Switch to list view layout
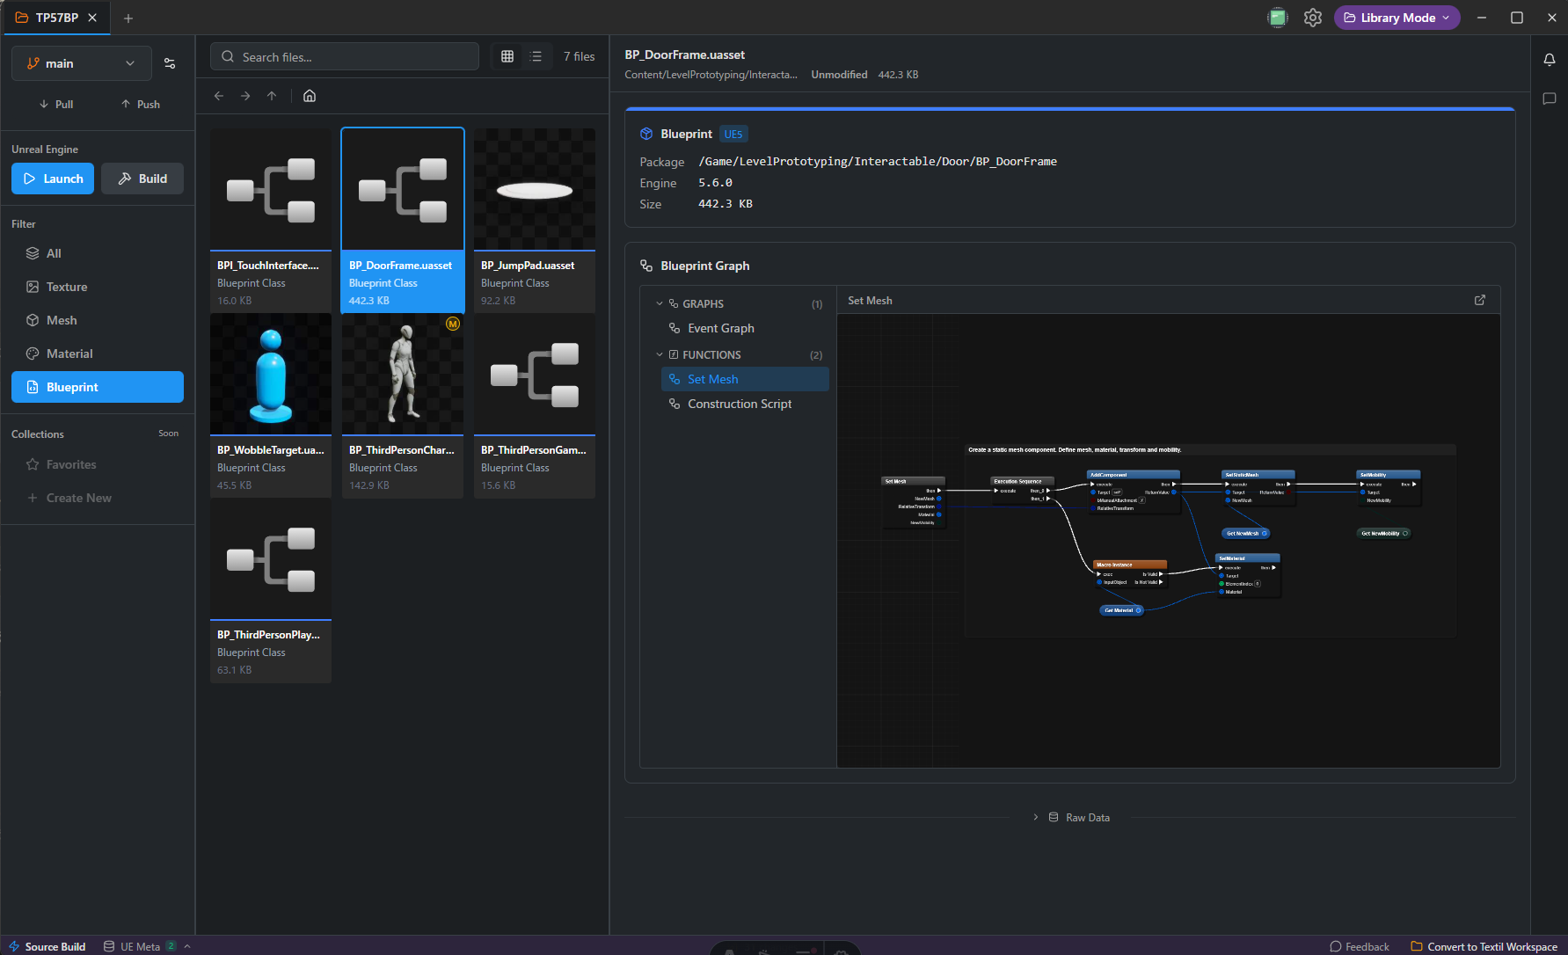 536,56
